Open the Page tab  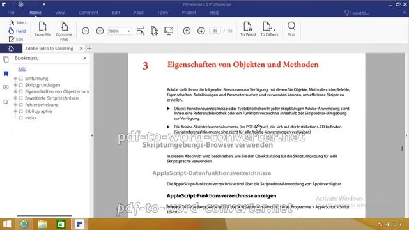[139, 13]
